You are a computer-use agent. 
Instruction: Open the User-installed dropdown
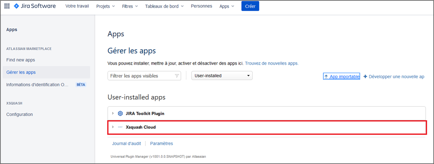222,76
